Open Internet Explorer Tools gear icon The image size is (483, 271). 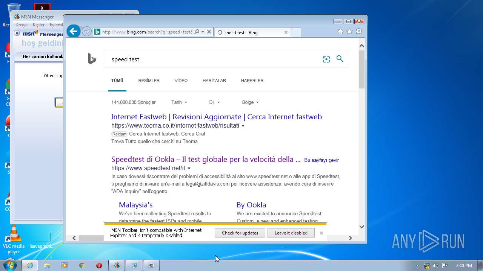click(x=359, y=32)
